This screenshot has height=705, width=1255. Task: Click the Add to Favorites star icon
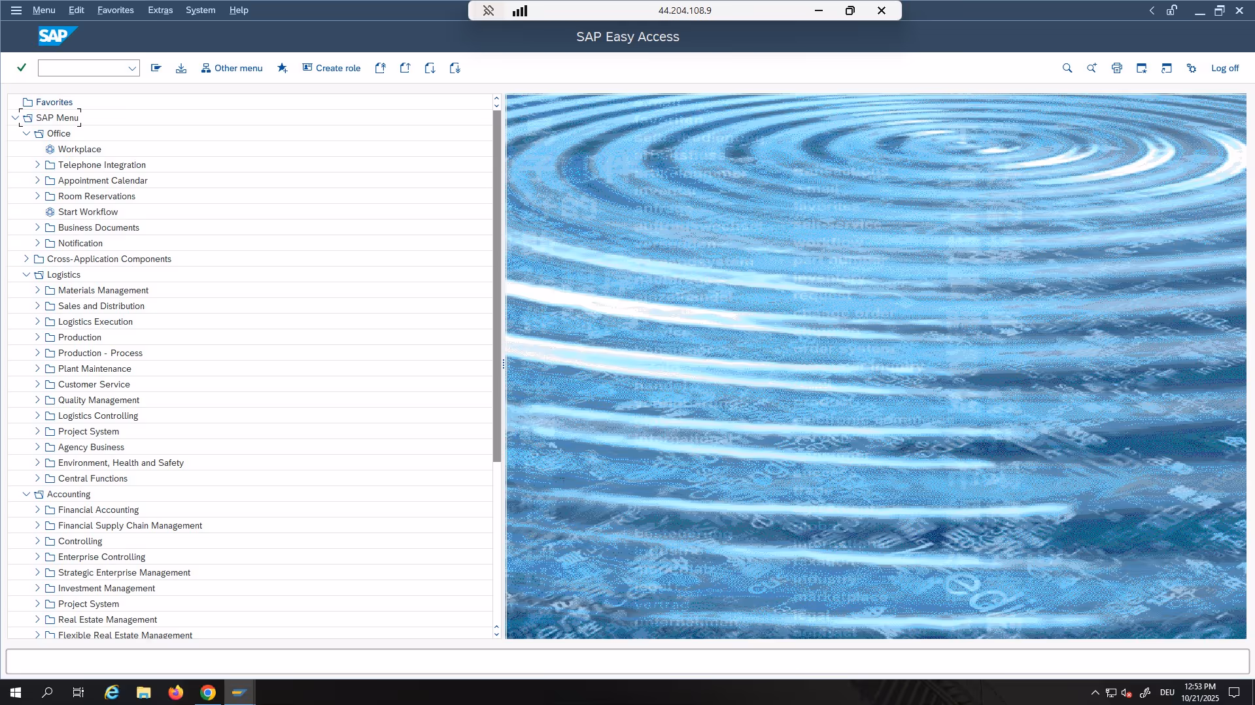click(282, 68)
